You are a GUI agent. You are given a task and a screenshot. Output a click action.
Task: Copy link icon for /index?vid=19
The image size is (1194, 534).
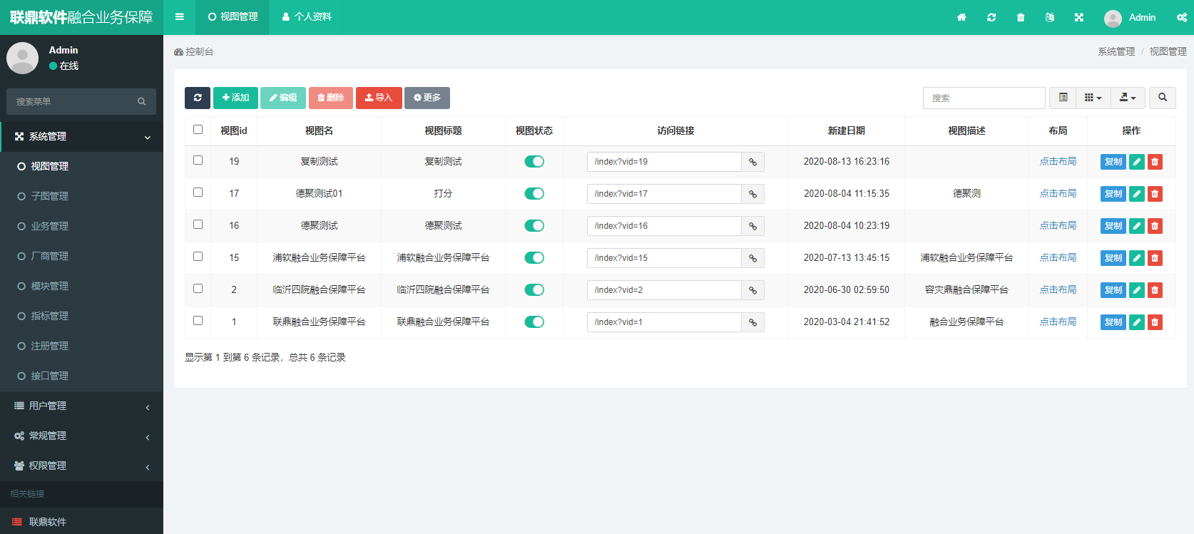tap(752, 162)
